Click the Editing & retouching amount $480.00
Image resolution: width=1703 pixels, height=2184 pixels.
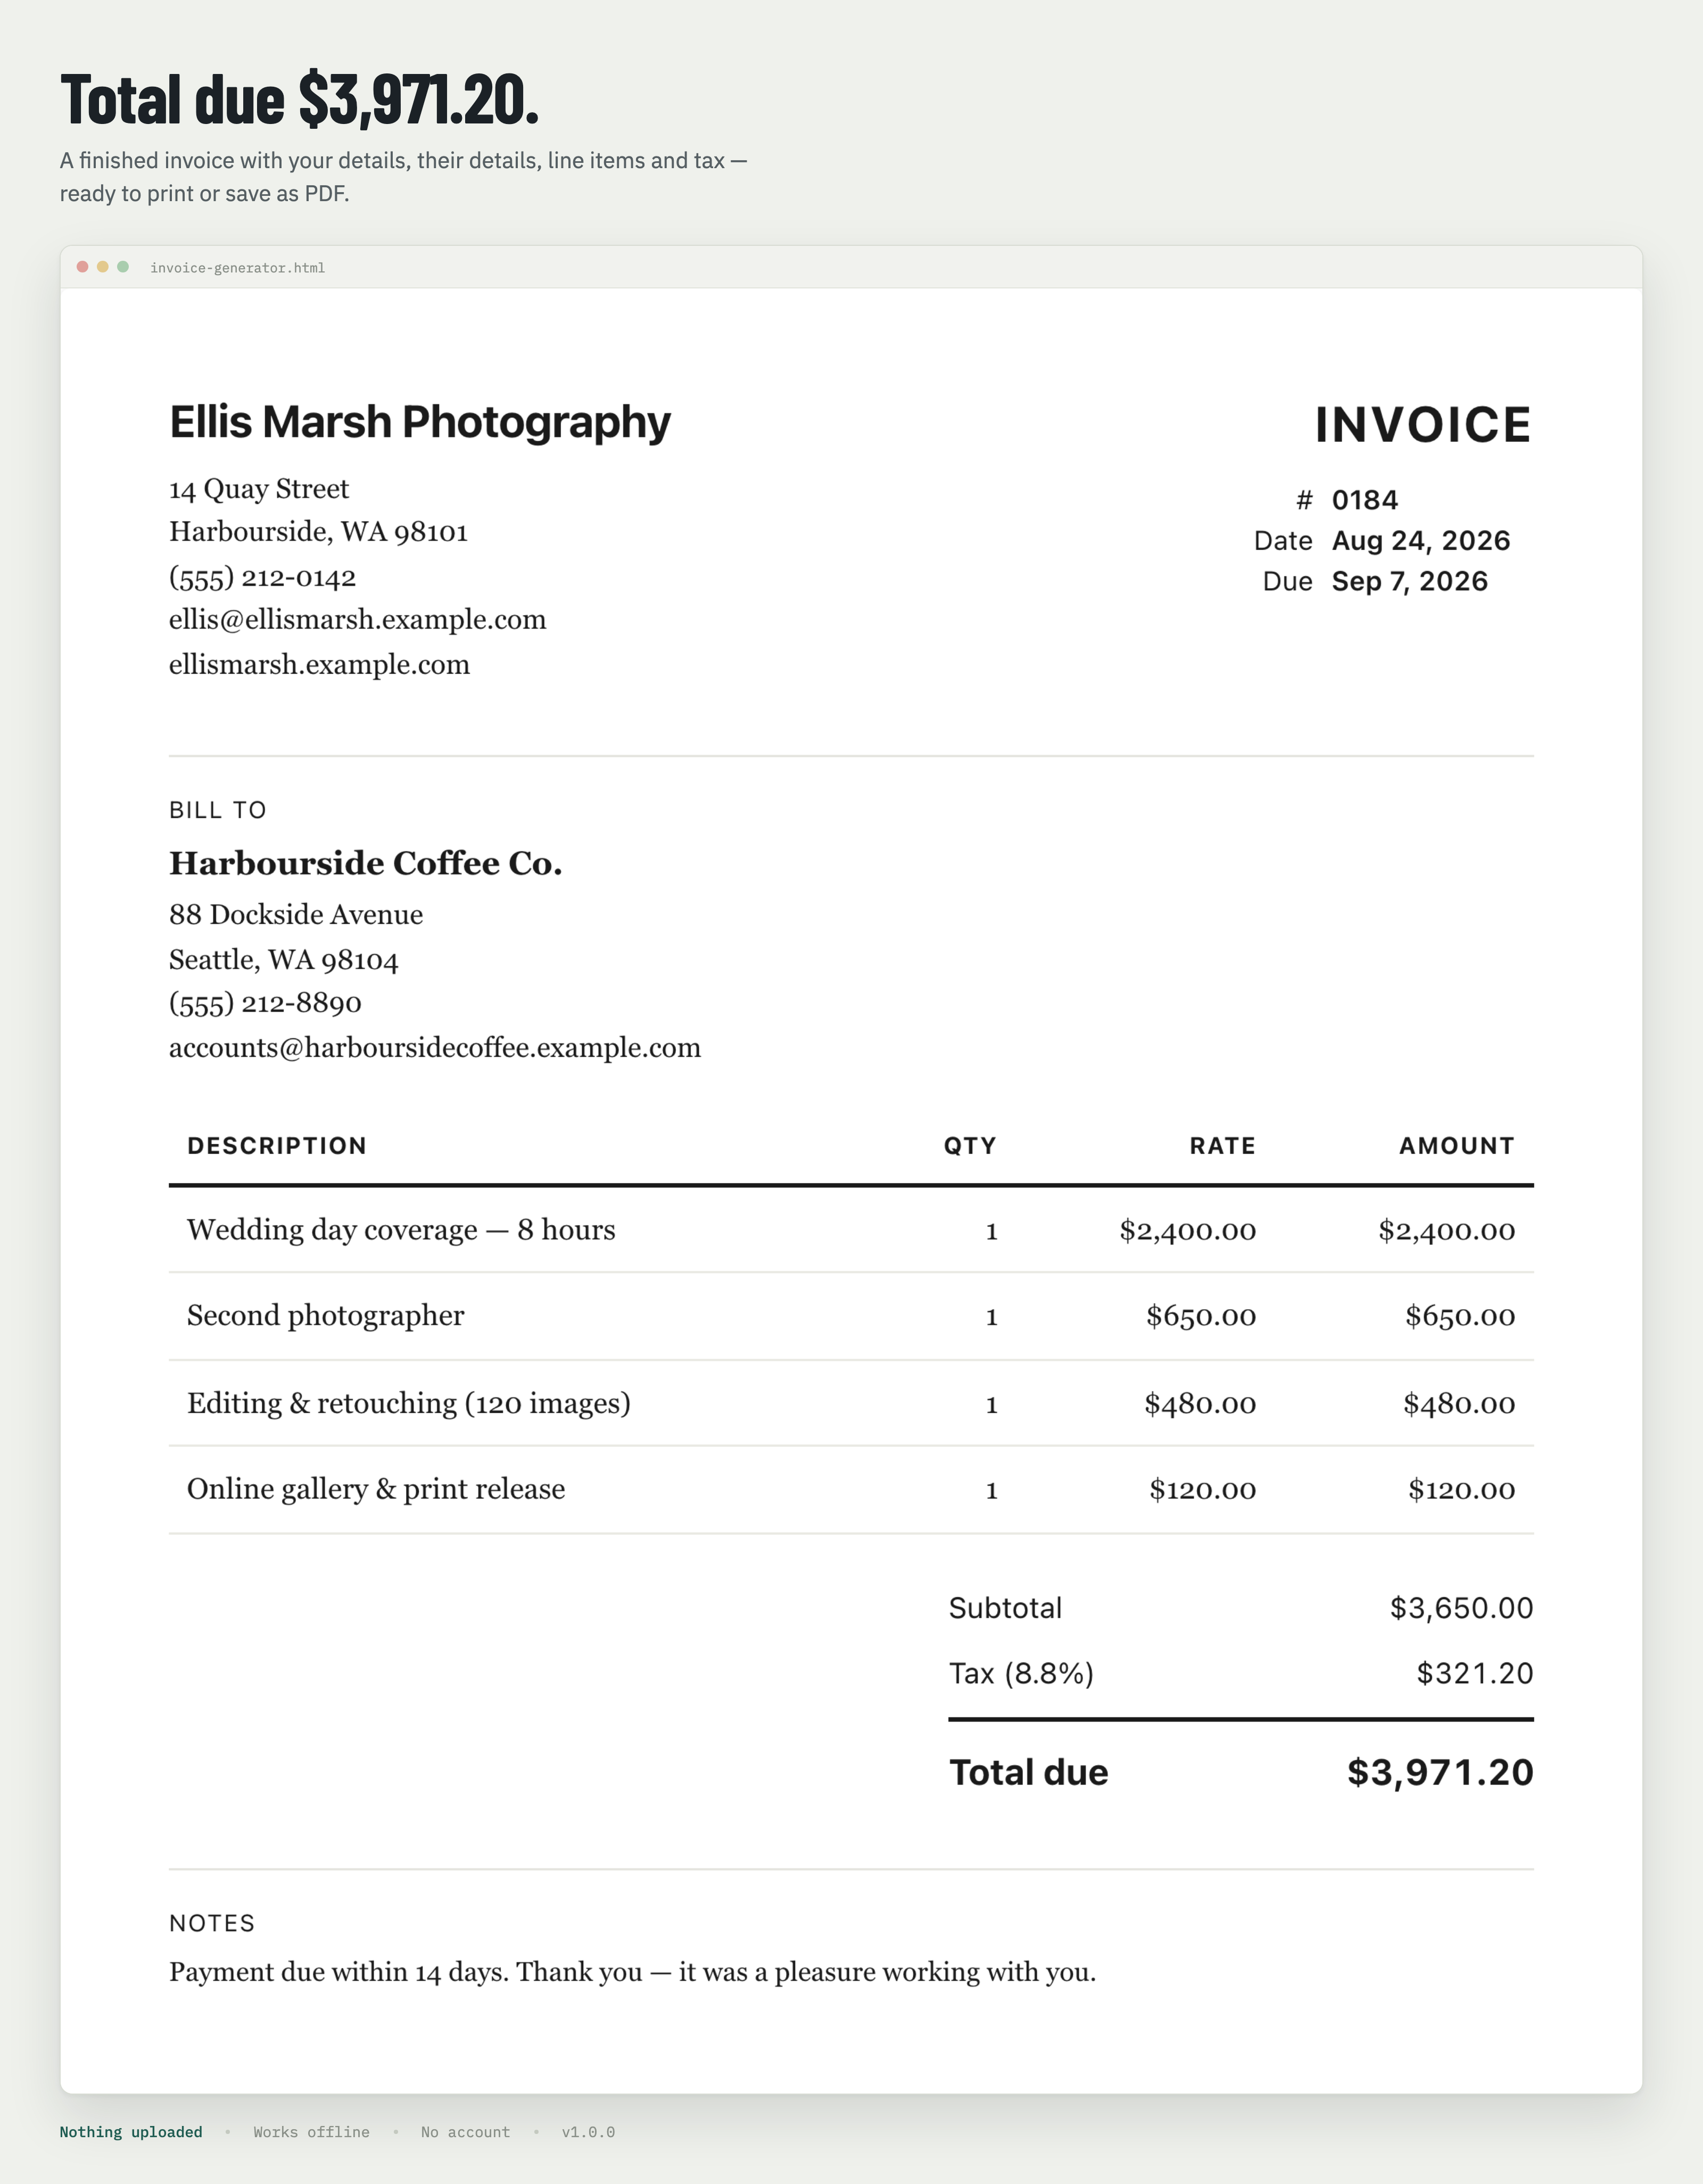point(1459,1405)
